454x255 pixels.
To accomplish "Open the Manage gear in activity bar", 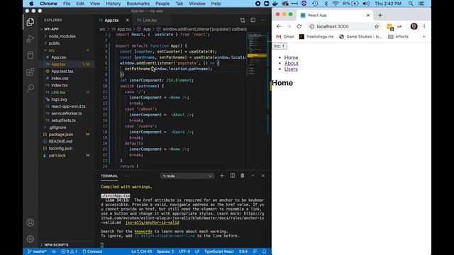I will [x=30, y=239].
